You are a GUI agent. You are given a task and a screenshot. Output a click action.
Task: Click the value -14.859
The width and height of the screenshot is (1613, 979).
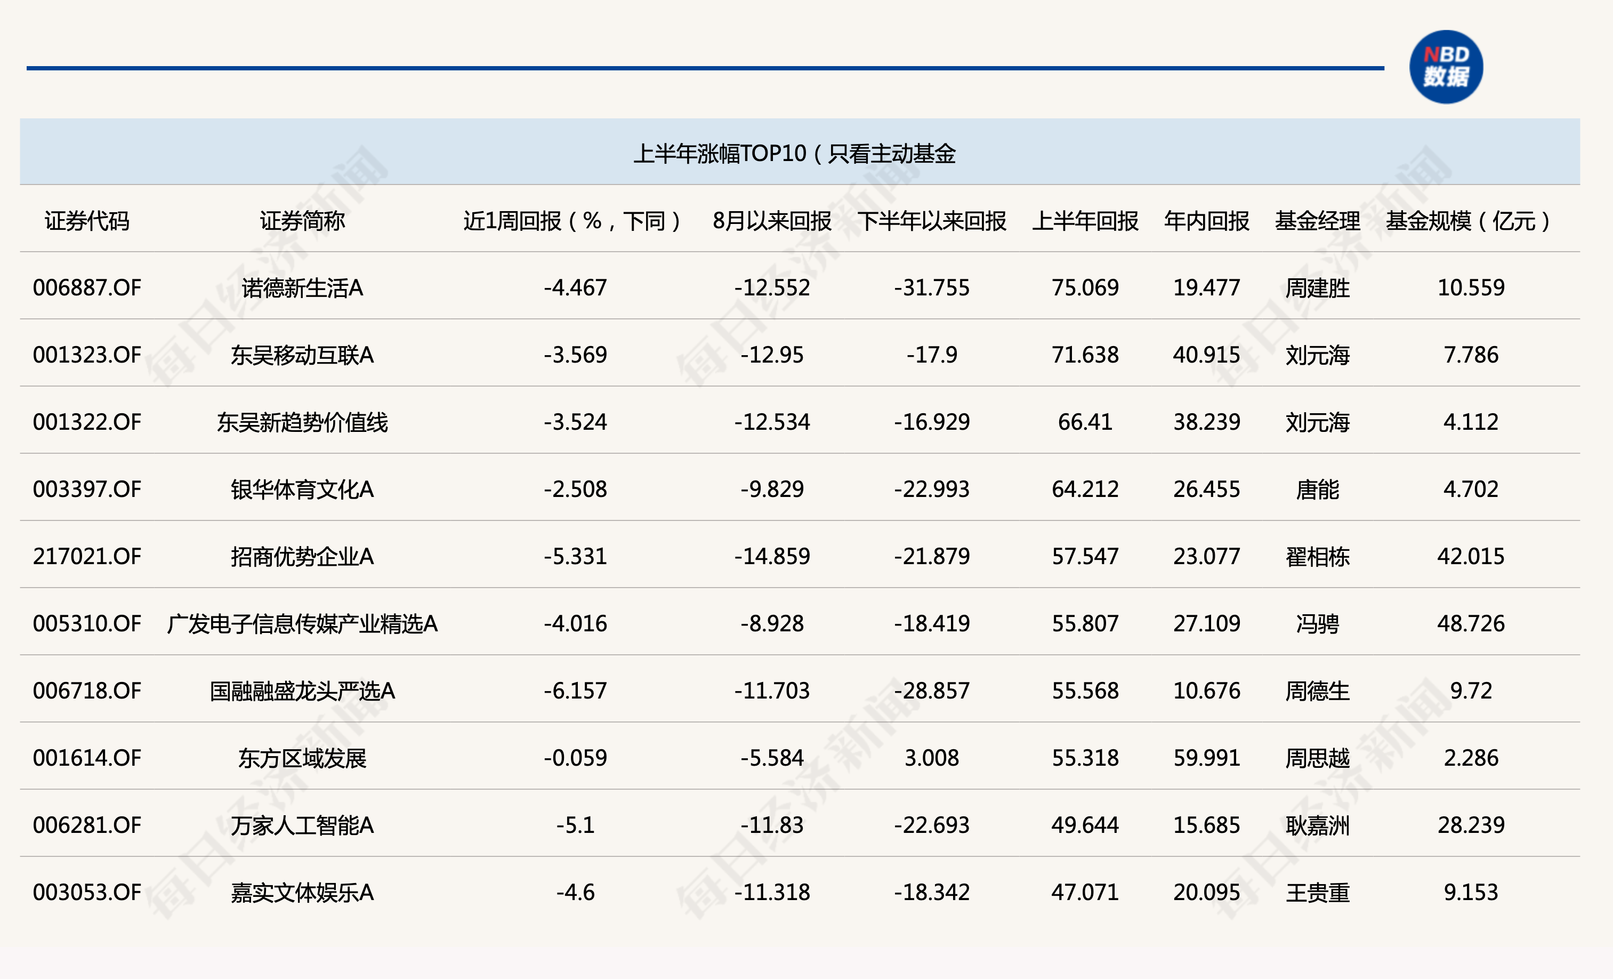tap(772, 556)
